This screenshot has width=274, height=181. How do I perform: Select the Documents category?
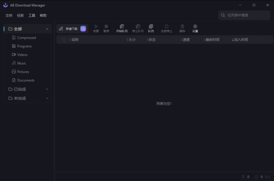pyautogui.click(x=28, y=80)
